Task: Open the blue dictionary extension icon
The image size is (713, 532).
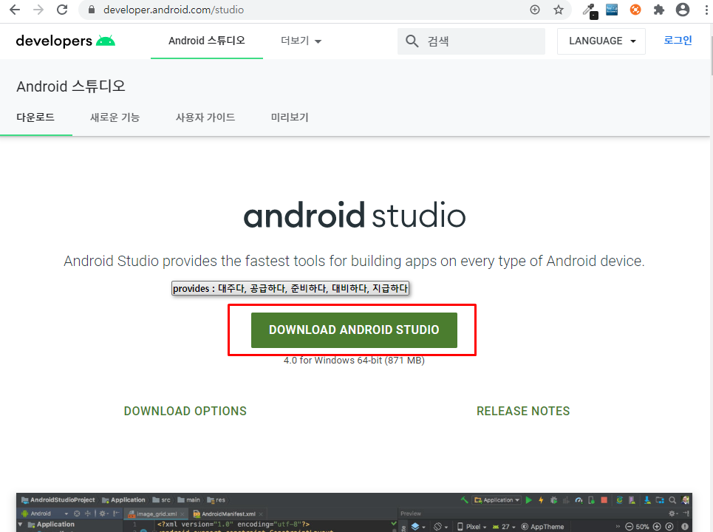Action: [x=612, y=10]
